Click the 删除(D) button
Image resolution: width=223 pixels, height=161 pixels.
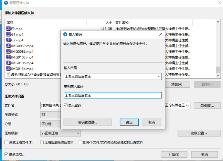pos(207,84)
